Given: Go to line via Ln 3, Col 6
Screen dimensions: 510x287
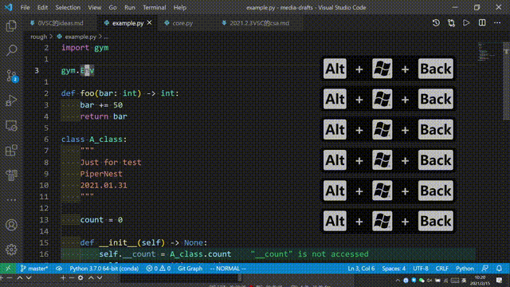Looking at the screenshot, I should pyautogui.click(x=361, y=269).
